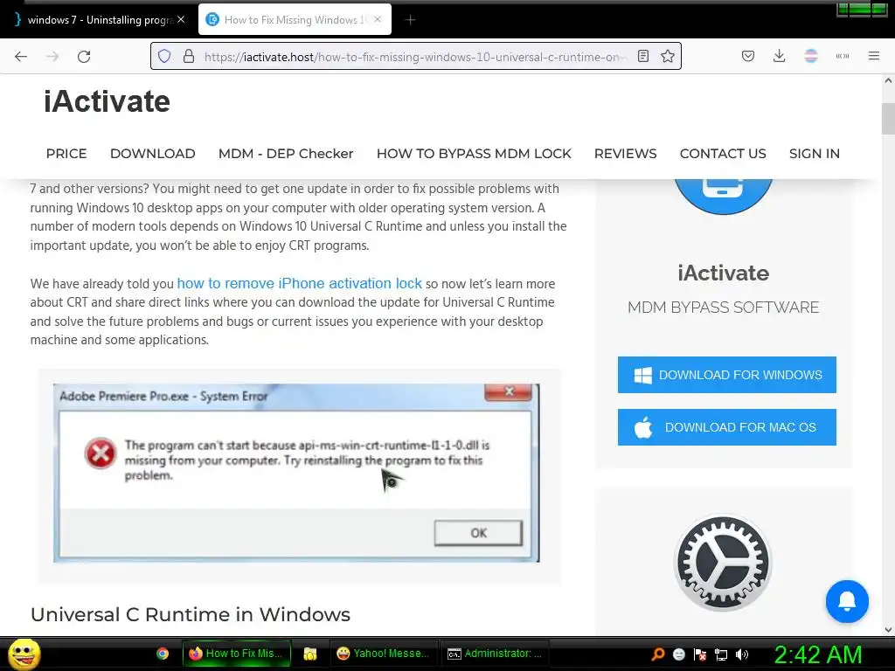Switch to 'windows 7 - Uninstalling progra' tab

point(100,20)
